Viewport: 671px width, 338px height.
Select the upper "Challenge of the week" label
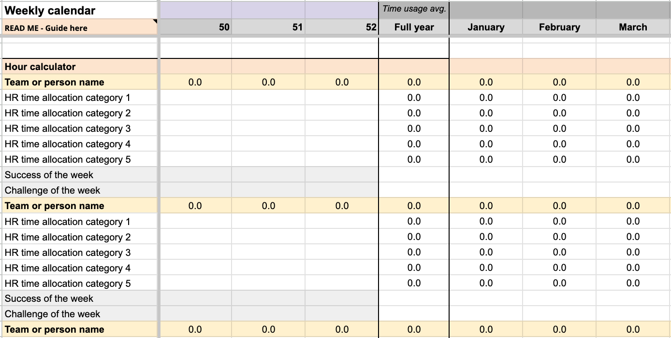79,190
